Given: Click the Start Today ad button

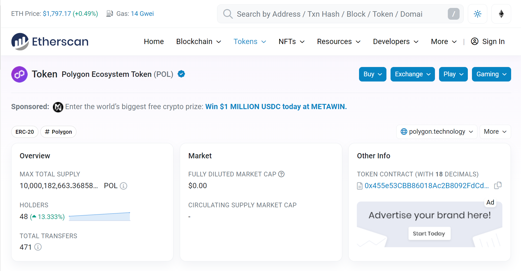Looking at the screenshot, I should pos(429,234).
